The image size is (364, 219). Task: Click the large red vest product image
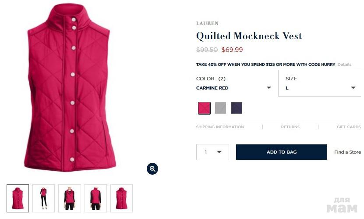(x=70, y=87)
